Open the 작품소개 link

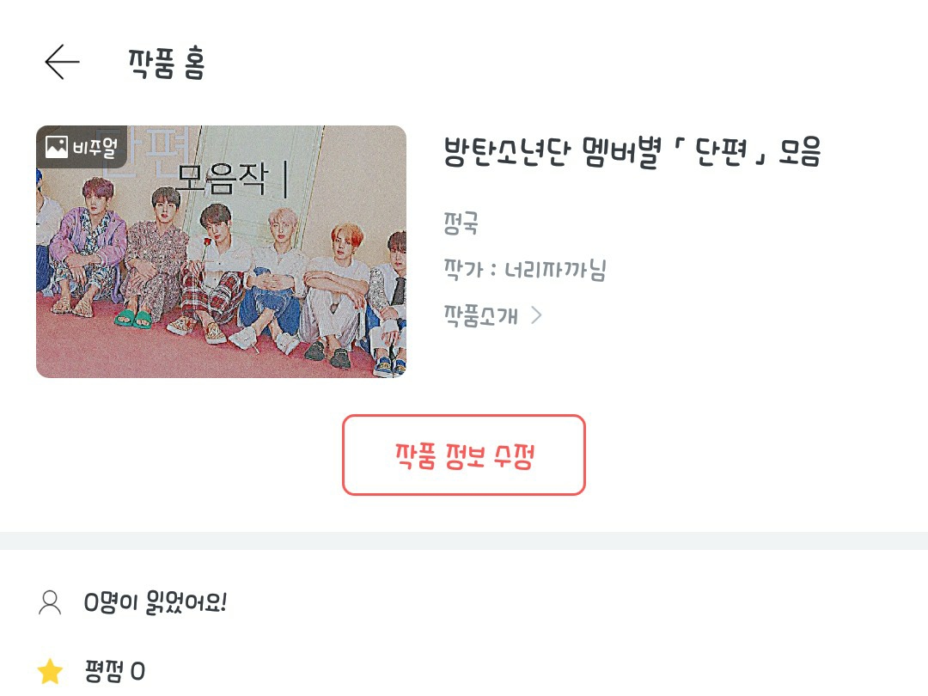click(481, 316)
